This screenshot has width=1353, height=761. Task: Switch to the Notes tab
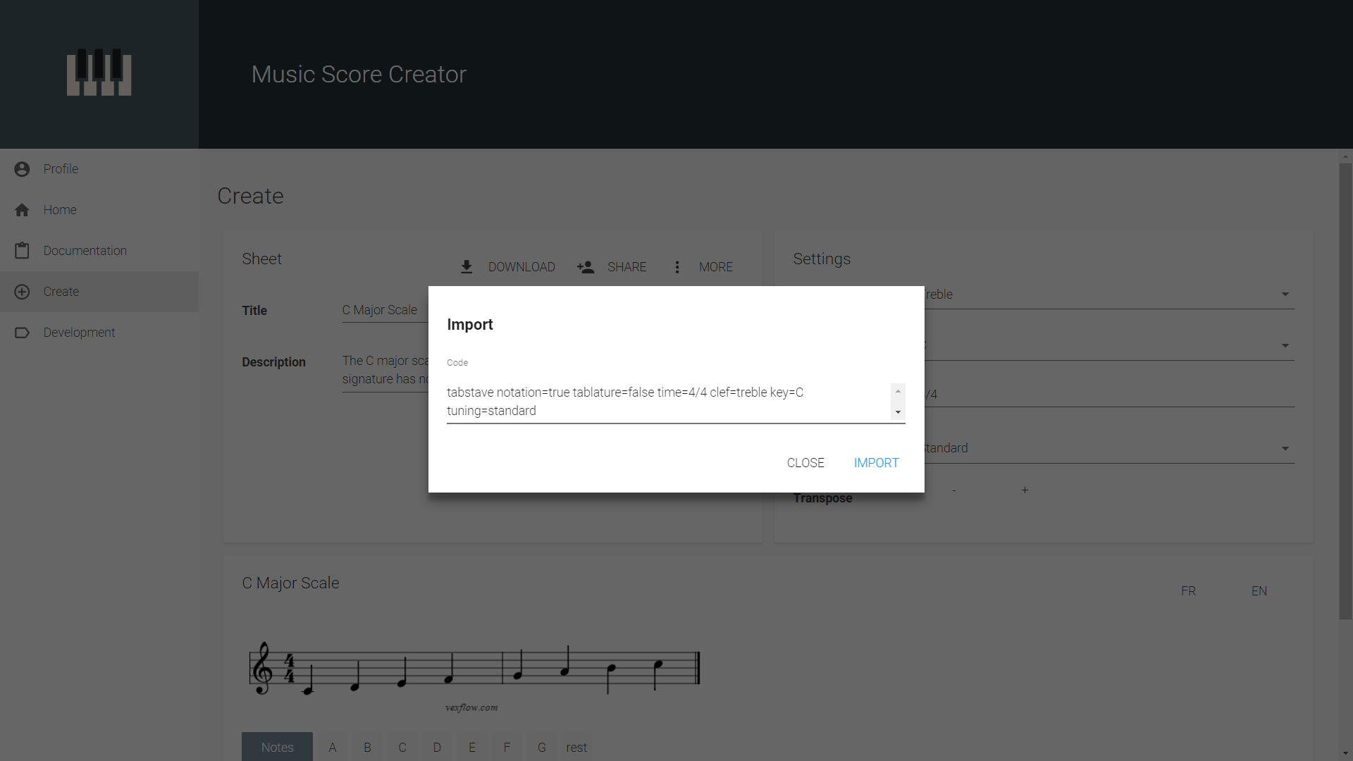277,747
